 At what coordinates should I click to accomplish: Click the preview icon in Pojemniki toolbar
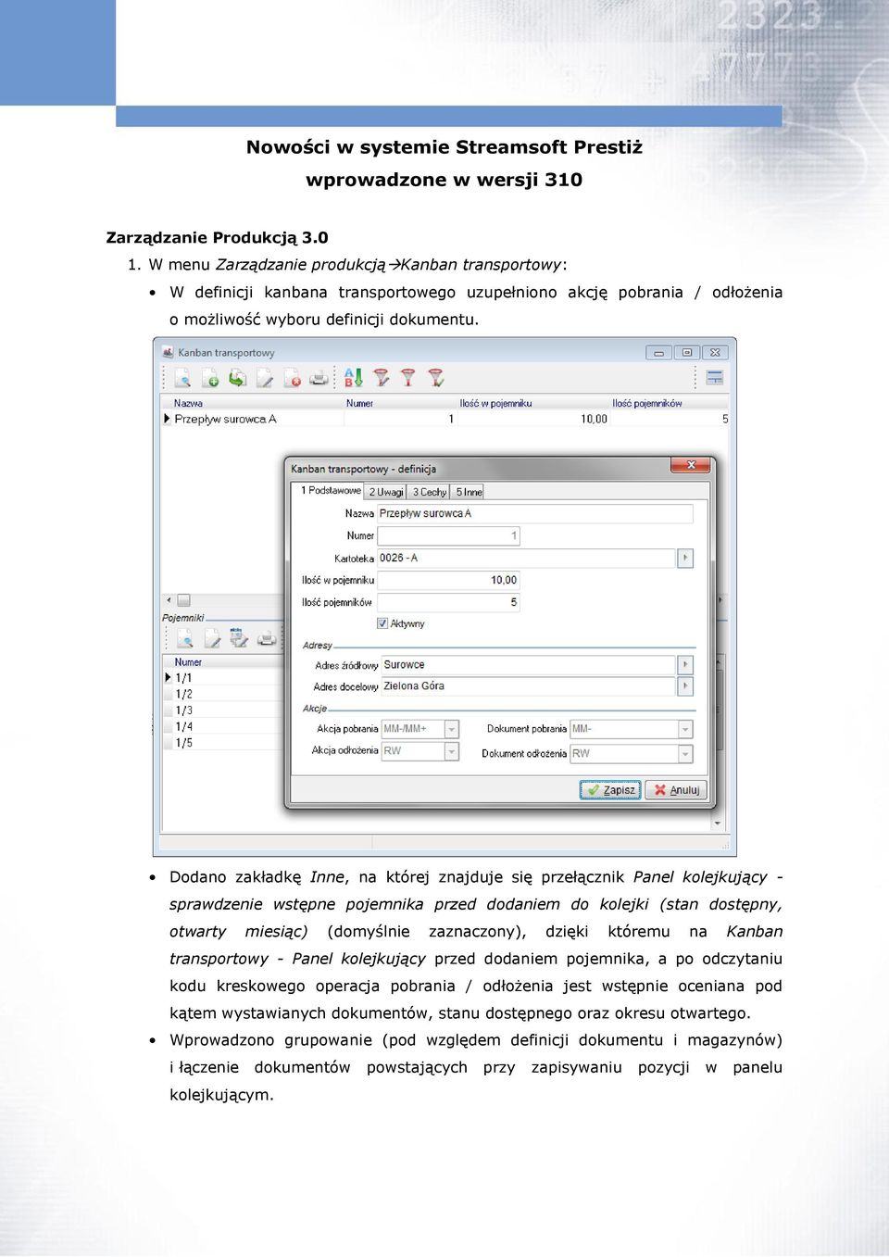185,638
